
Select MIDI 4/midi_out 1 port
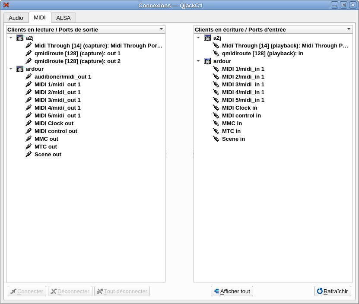tap(57, 108)
